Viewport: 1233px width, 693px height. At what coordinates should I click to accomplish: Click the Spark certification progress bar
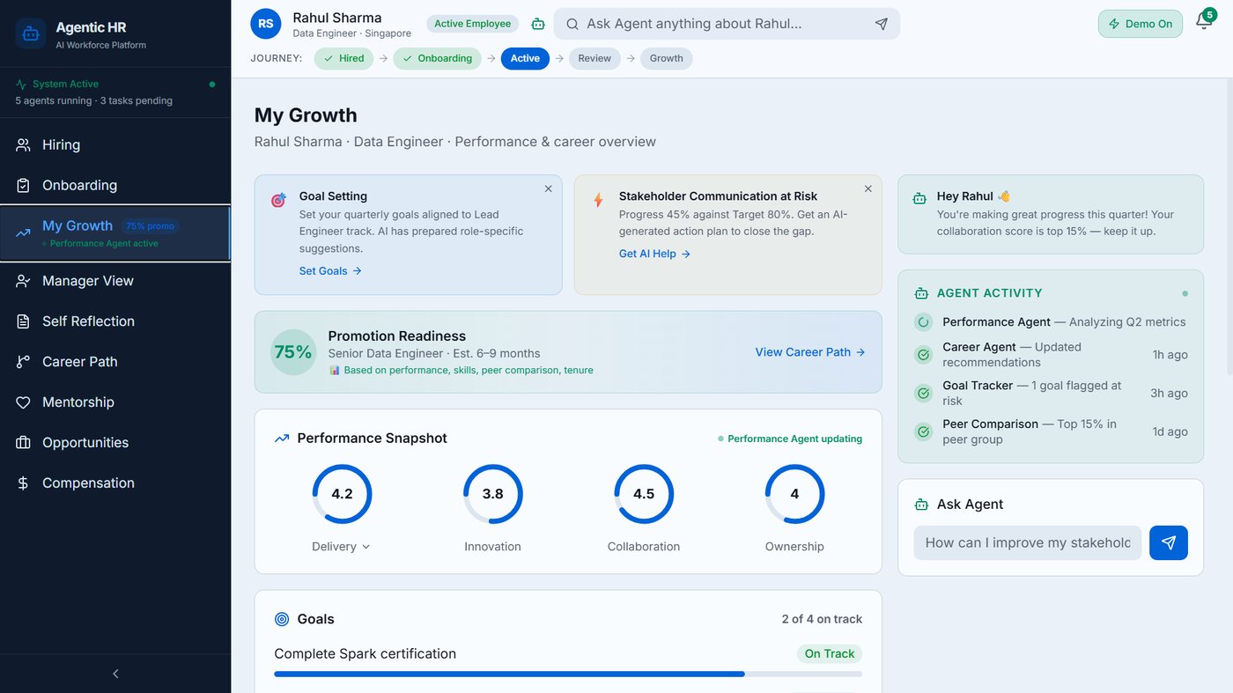point(568,675)
